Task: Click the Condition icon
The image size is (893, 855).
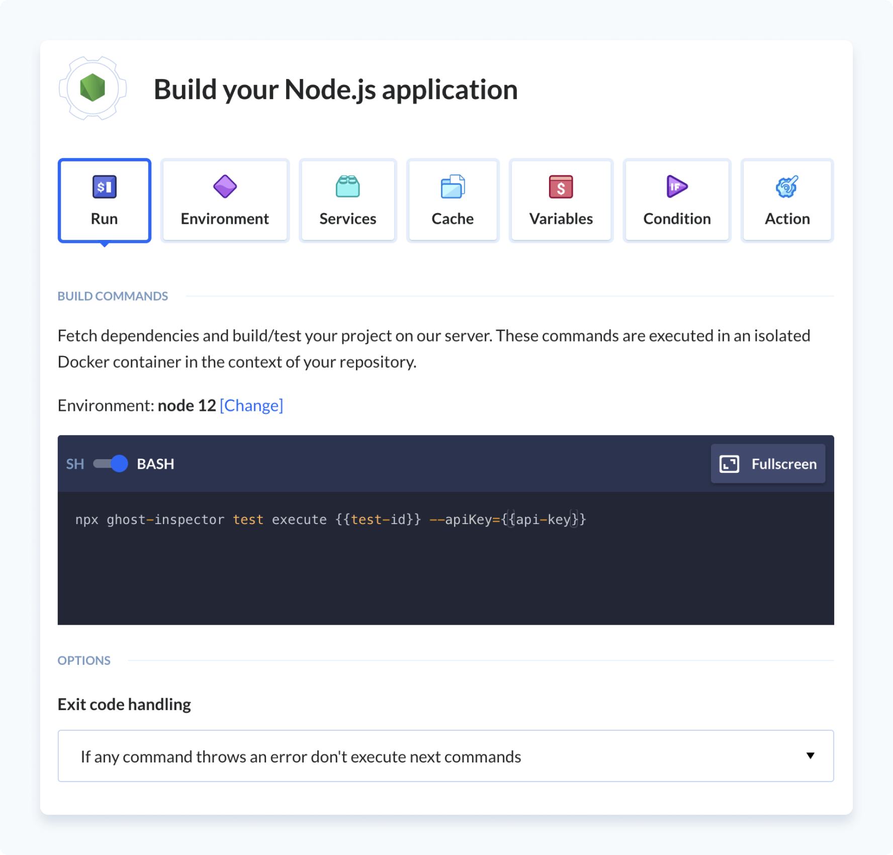Action: click(676, 187)
